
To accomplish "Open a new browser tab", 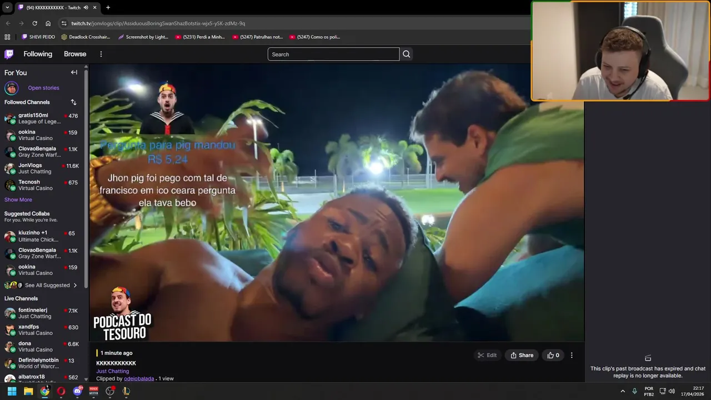I will [x=108, y=7].
